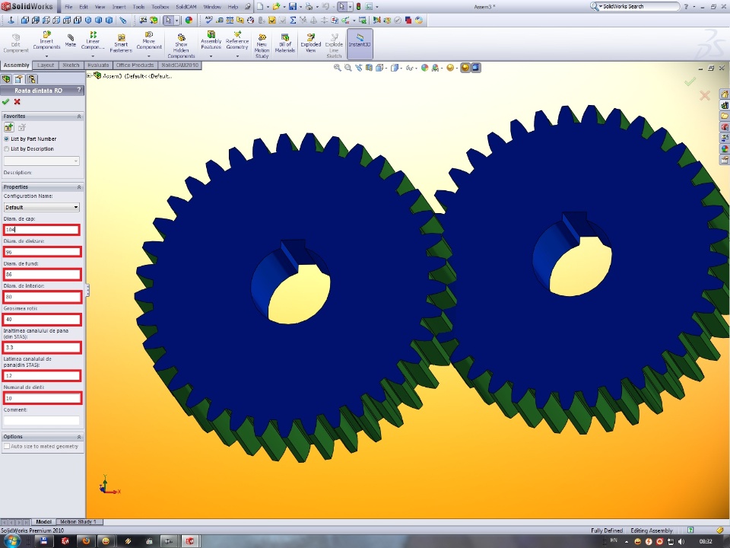Click Insert Components tool
This screenshot has width=730, height=548.
coord(46,40)
